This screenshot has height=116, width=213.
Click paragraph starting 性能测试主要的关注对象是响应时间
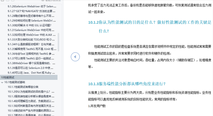tap(150, 63)
